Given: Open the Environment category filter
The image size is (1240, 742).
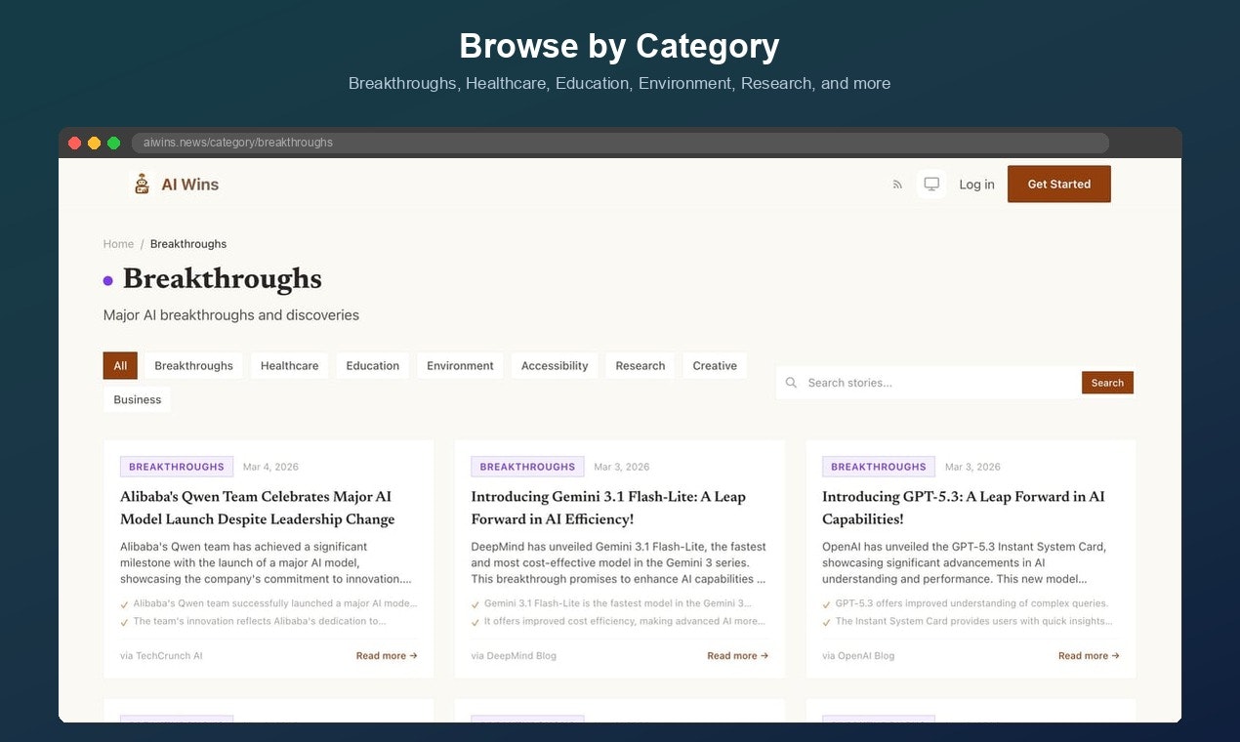Looking at the screenshot, I should tap(460, 365).
